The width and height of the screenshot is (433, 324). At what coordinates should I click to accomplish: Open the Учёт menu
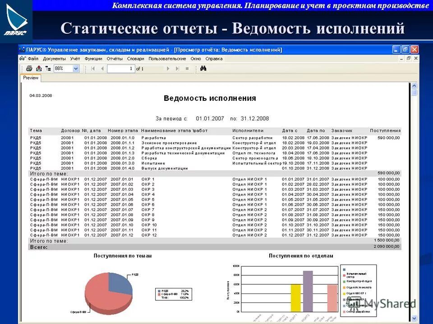click(x=75, y=58)
